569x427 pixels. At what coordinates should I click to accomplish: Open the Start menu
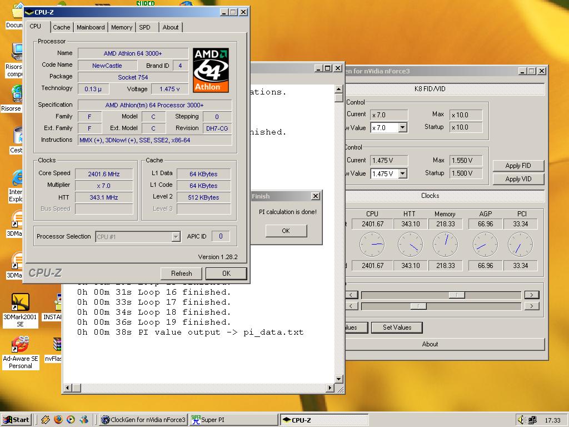pyautogui.click(x=16, y=420)
